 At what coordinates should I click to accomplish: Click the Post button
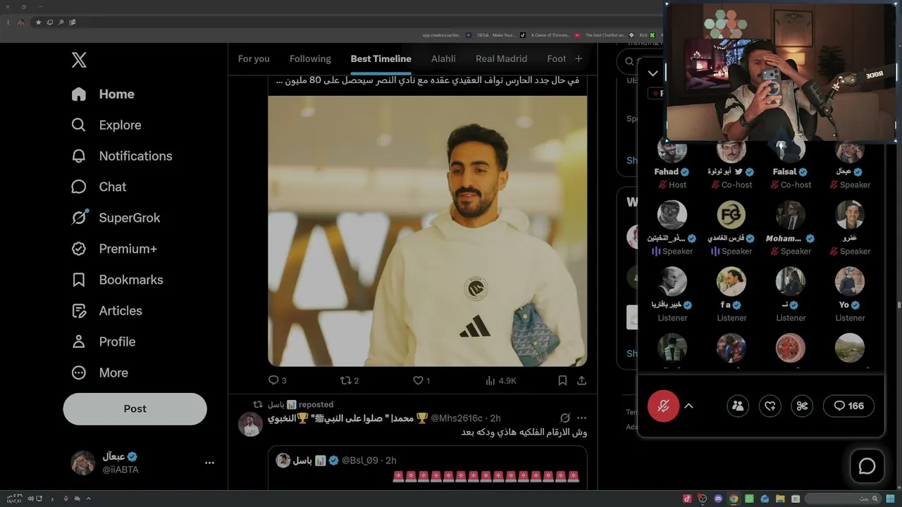click(135, 408)
